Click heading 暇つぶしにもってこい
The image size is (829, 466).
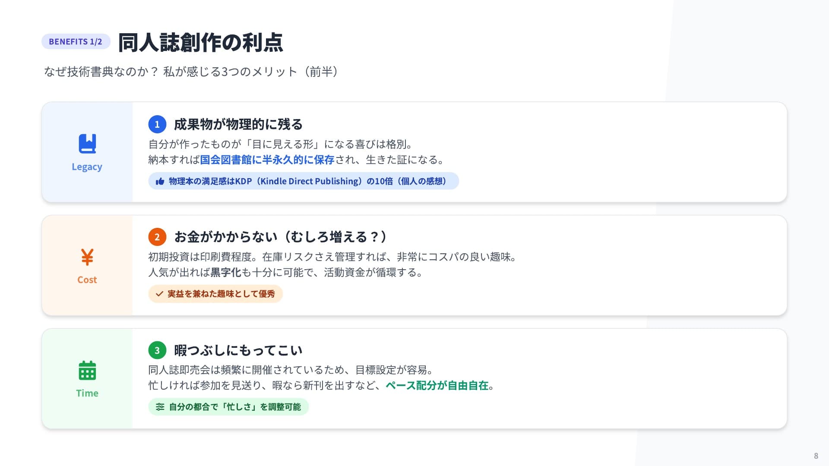238,350
